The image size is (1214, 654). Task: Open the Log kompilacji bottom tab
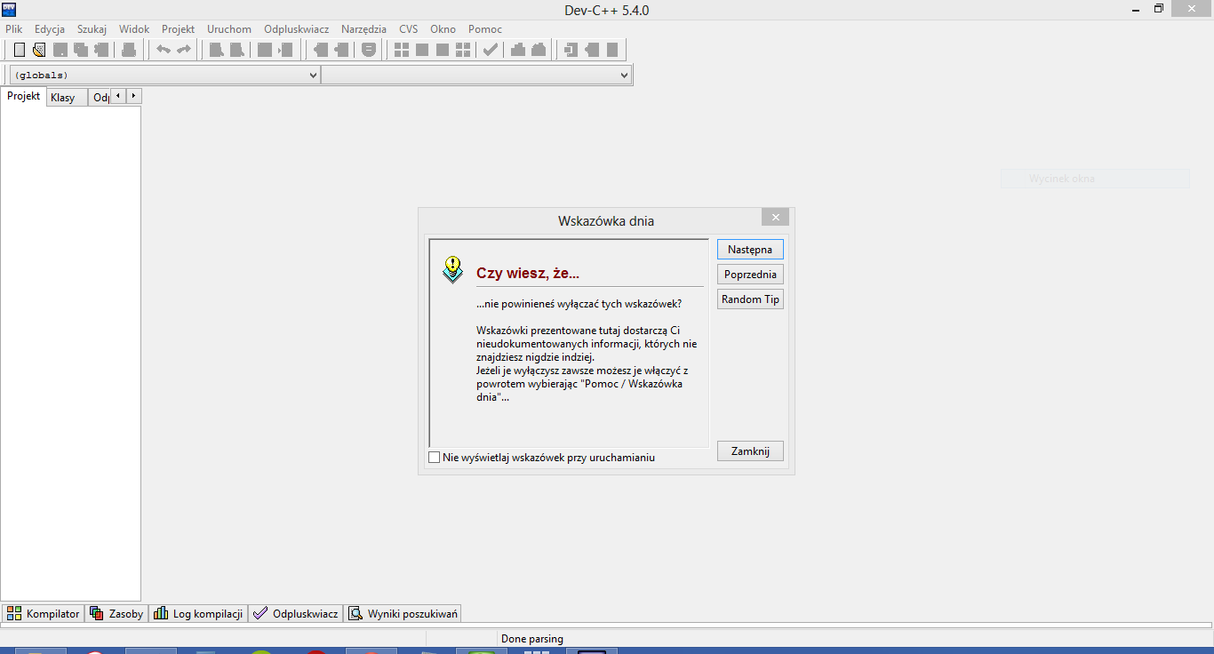pos(198,613)
